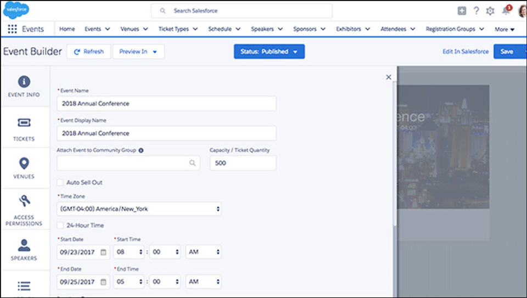Open the End Time AM/PM dropdown
This screenshot has width=527, height=298.
pos(204,282)
